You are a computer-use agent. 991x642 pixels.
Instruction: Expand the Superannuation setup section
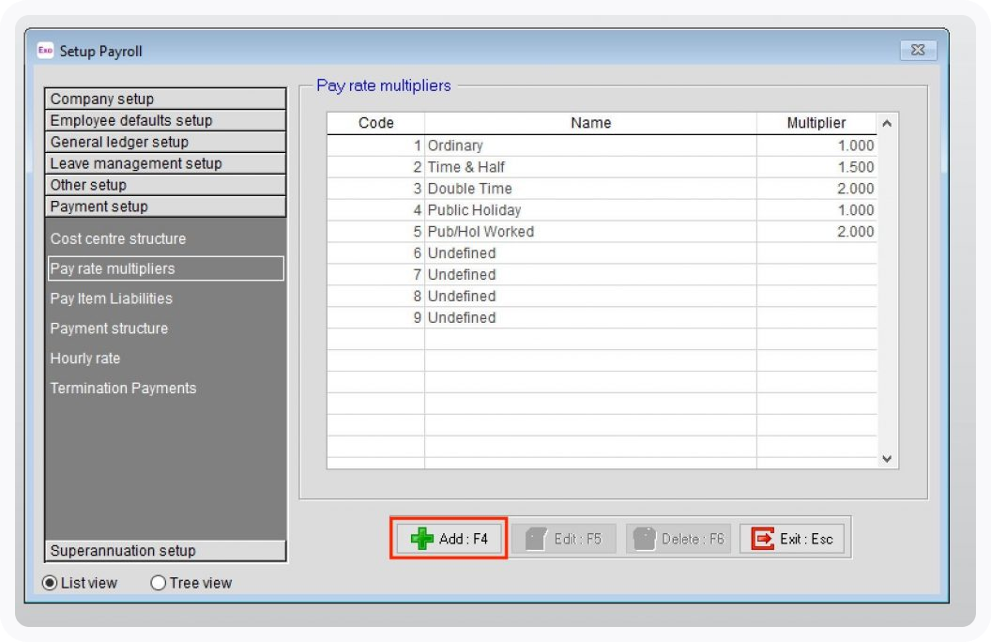[165, 551]
